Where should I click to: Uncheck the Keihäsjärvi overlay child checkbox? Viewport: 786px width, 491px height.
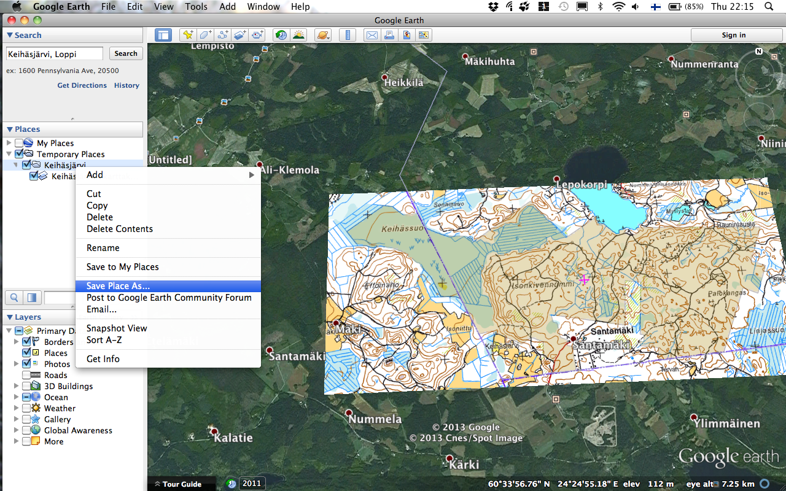34,176
